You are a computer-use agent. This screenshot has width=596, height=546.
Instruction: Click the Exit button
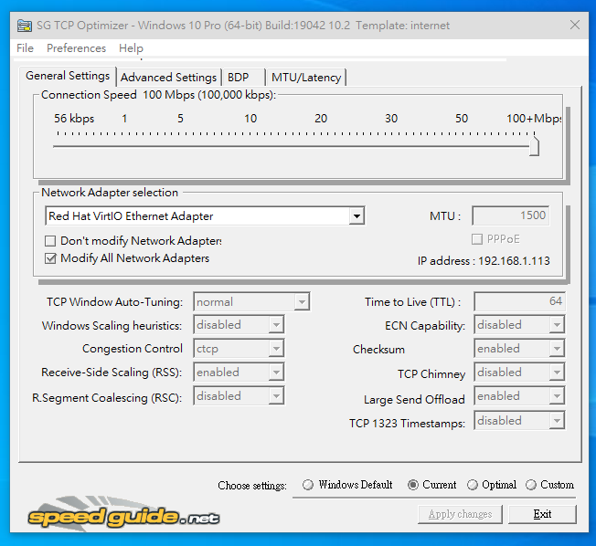[x=542, y=514]
